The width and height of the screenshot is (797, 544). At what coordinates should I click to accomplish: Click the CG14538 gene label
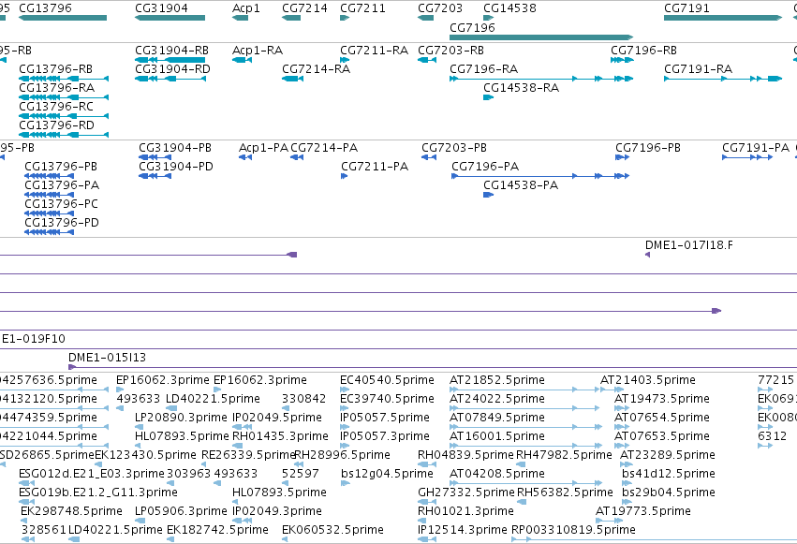point(509,8)
